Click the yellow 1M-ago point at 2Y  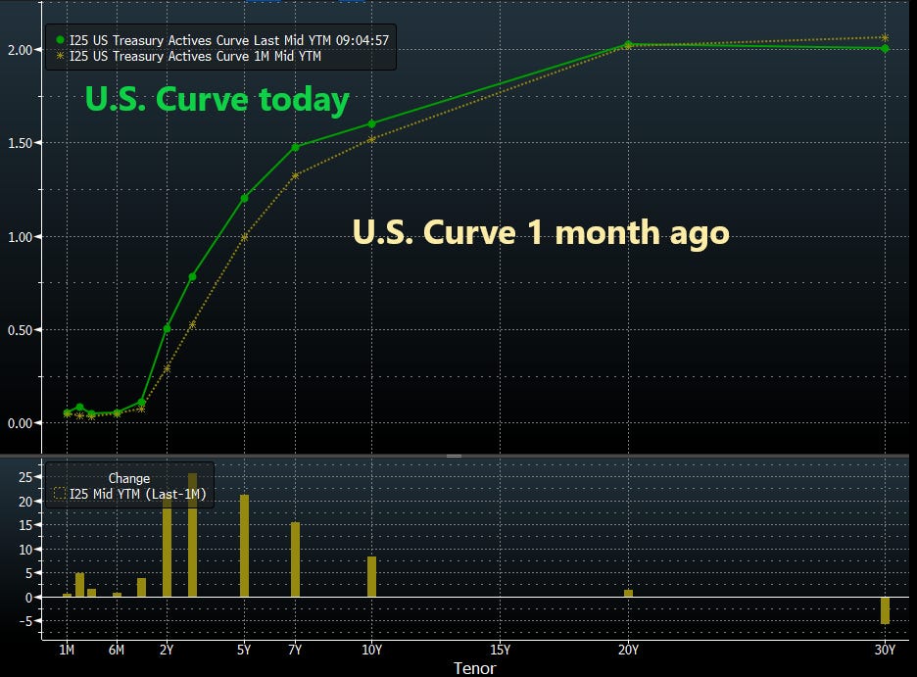[x=167, y=368]
